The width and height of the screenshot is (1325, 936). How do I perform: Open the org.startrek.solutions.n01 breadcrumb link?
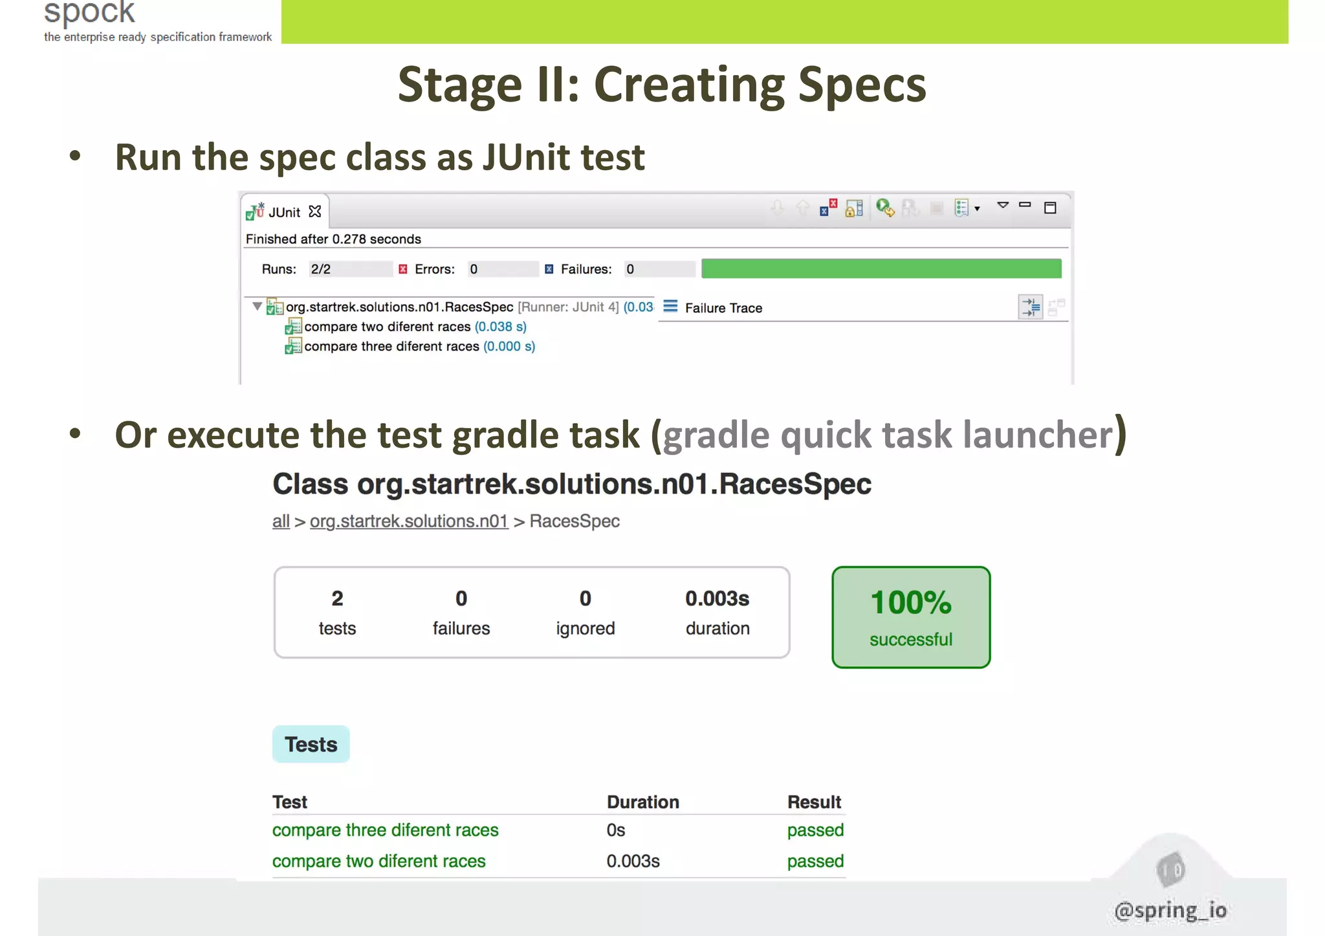pos(409,521)
